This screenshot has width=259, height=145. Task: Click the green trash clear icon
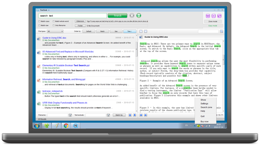coord(139,16)
